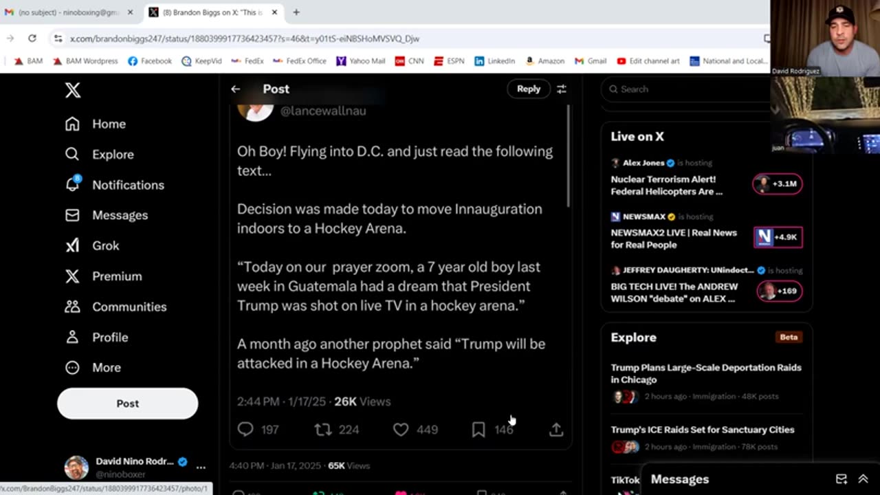Join BIG TECH LIVE +169 broadcast
The image size is (880, 495).
click(780, 291)
